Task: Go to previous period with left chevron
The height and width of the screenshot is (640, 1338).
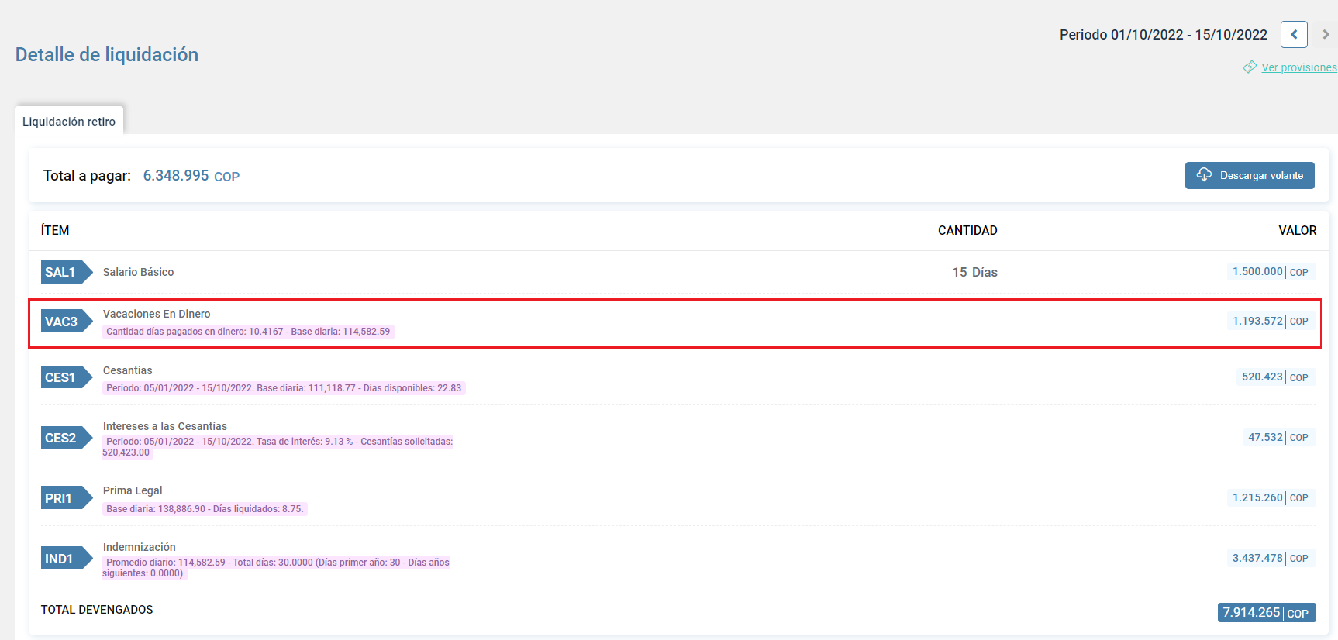Action: pos(1294,34)
